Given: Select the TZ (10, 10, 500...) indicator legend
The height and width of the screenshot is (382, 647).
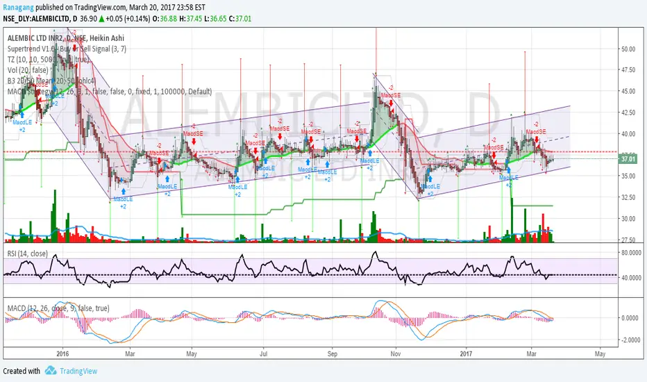Looking at the screenshot, I should click(49, 60).
